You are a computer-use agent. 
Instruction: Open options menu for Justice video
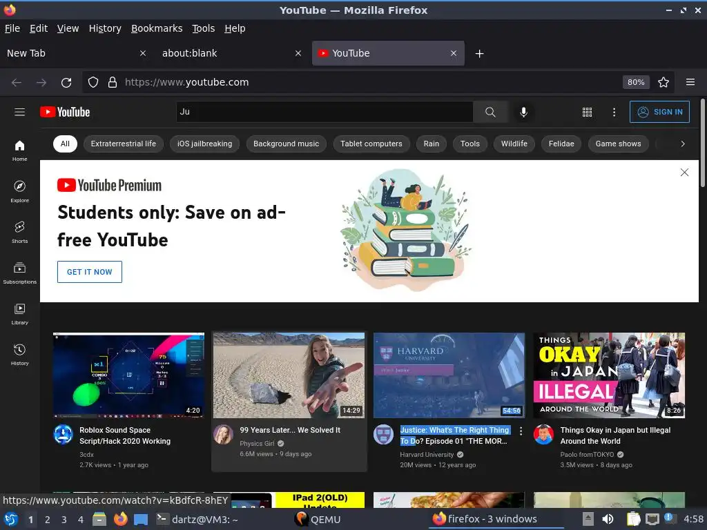(521, 431)
